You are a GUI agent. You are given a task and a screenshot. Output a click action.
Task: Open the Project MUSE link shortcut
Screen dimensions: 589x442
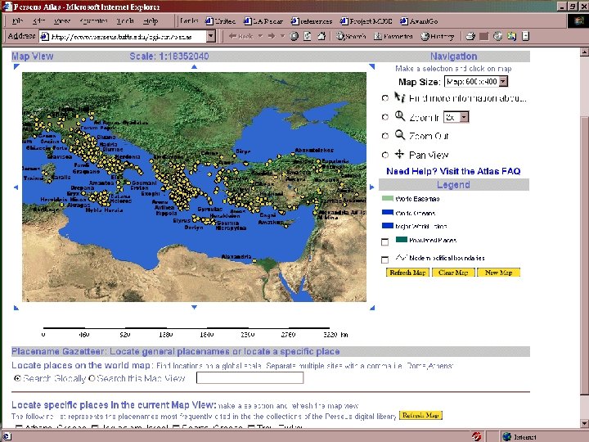(x=366, y=21)
